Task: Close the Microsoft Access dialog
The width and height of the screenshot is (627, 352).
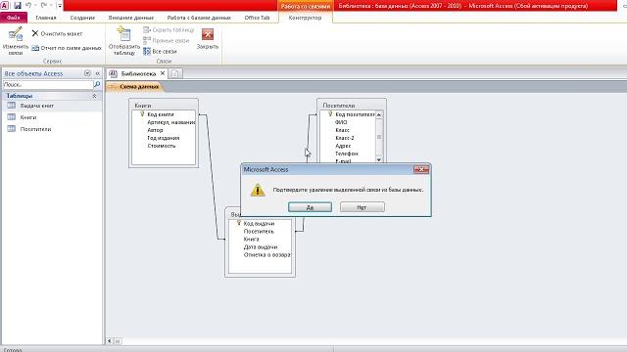Action: [x=421, y=169]
